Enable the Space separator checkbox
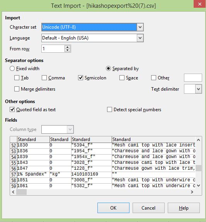This screenshot has width=206, height=222. point(122,78)
